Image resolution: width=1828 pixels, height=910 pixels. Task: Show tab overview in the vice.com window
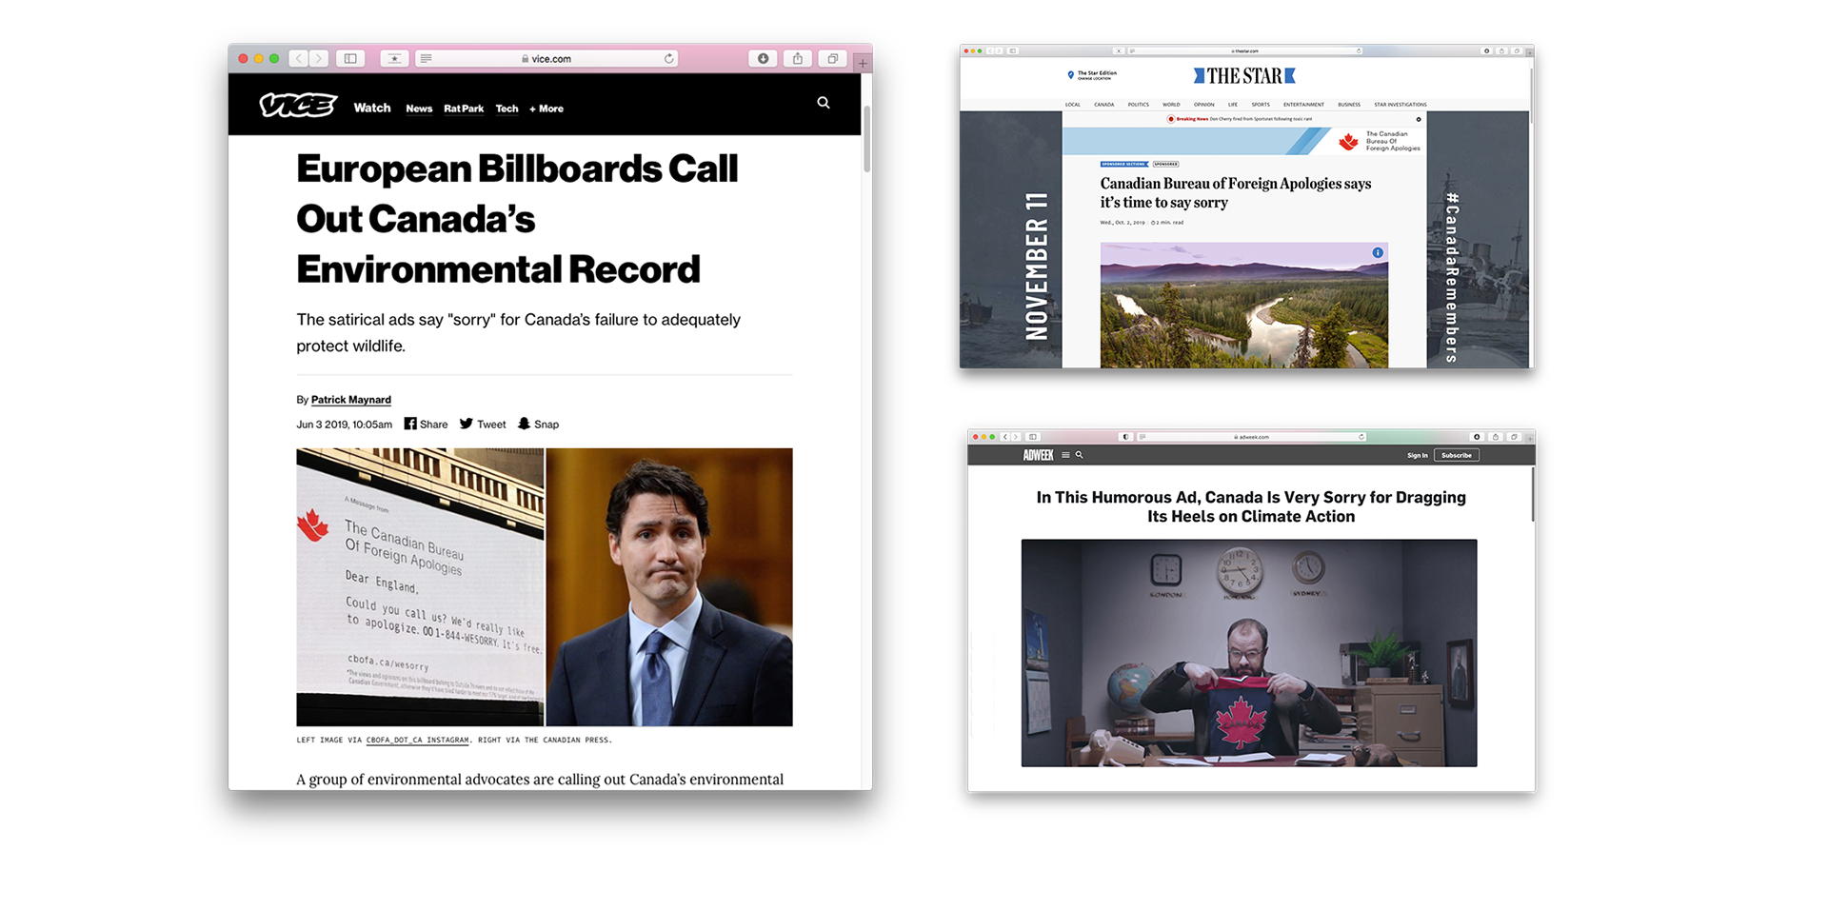coord(833,58)
